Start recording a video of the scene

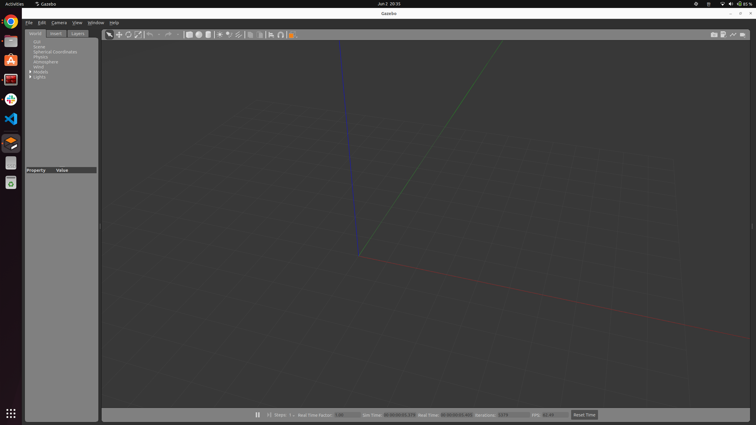[x=742, y=35]
